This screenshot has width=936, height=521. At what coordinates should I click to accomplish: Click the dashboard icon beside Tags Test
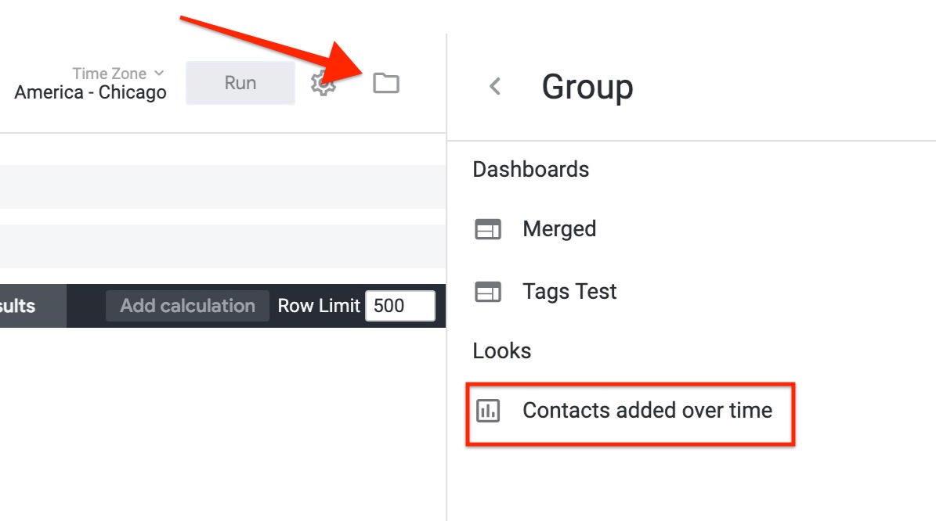487,292
